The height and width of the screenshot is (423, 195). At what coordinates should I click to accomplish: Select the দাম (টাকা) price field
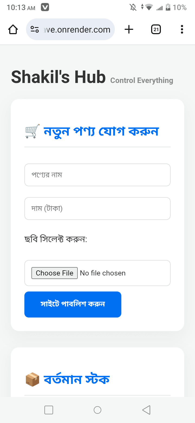click(97, 209)
